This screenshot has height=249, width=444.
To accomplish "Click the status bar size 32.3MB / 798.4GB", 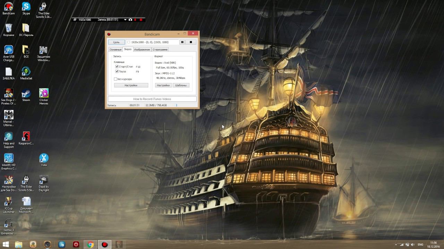I will [x=156, y=105].
